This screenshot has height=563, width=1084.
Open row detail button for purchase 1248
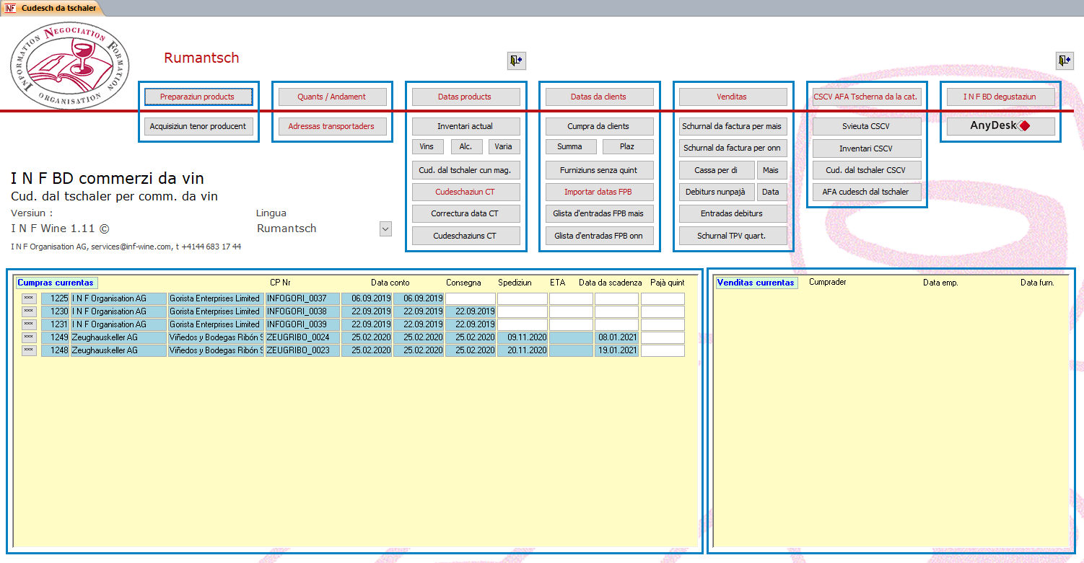[29, 350]
